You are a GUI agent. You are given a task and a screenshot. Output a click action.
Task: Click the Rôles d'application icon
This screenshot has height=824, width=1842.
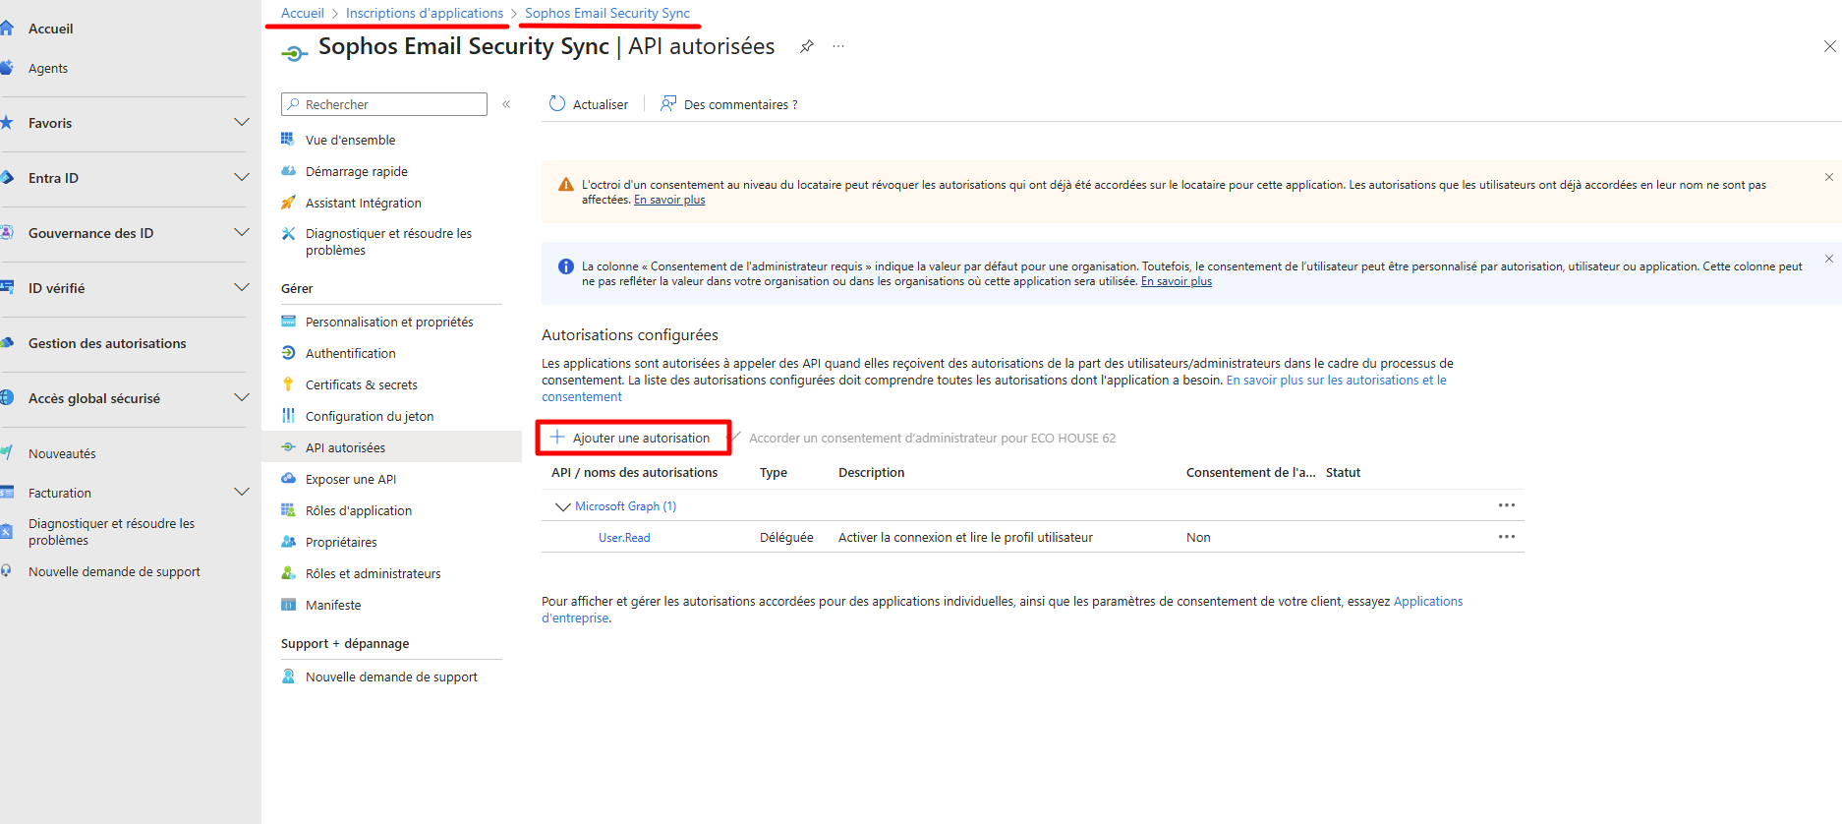pyautogui.click(x=288, y=510)
